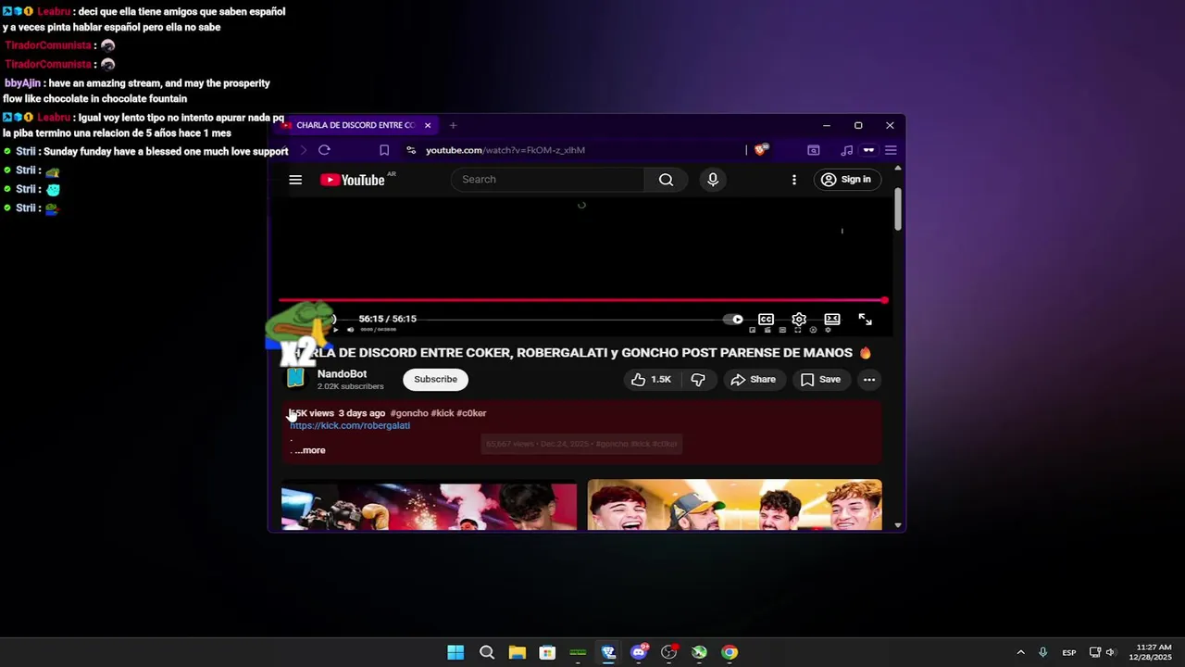Click the page vertical scrollbar thumb
The height and width of the screenshot is (667, 1185).
(898, 209)
